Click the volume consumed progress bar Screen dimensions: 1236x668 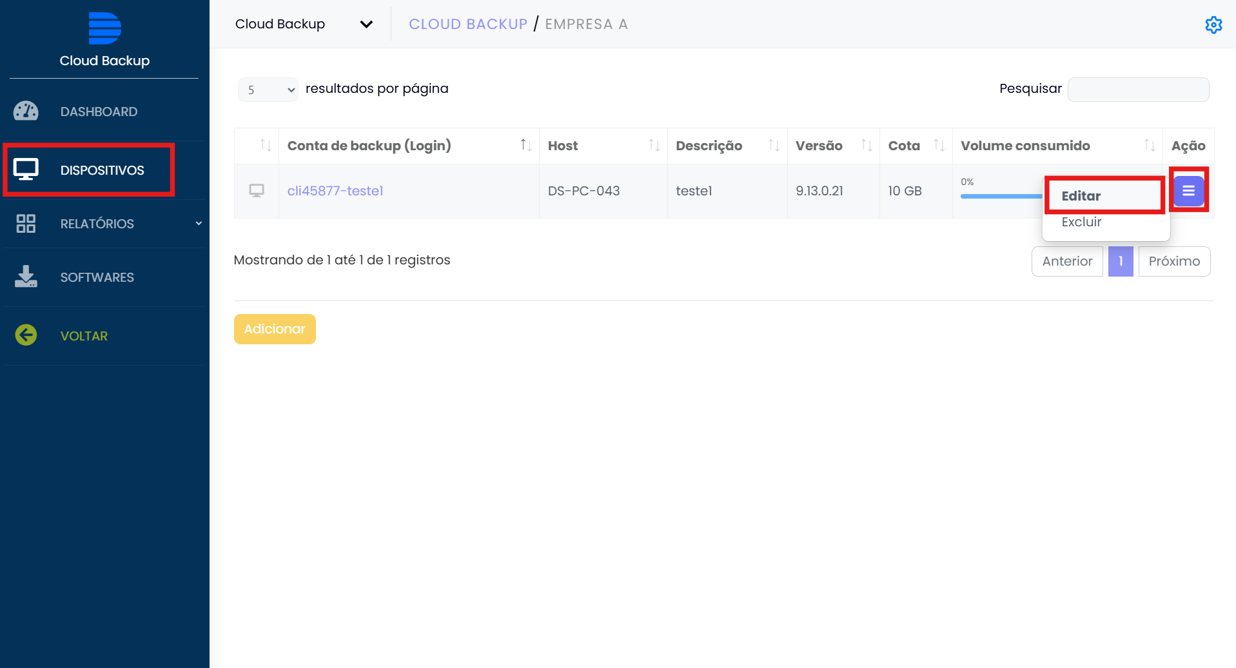1001,196
